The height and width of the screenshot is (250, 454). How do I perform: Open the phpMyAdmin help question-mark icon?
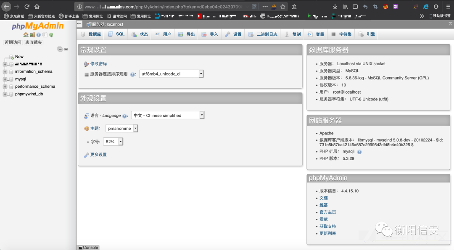point(39,35)
